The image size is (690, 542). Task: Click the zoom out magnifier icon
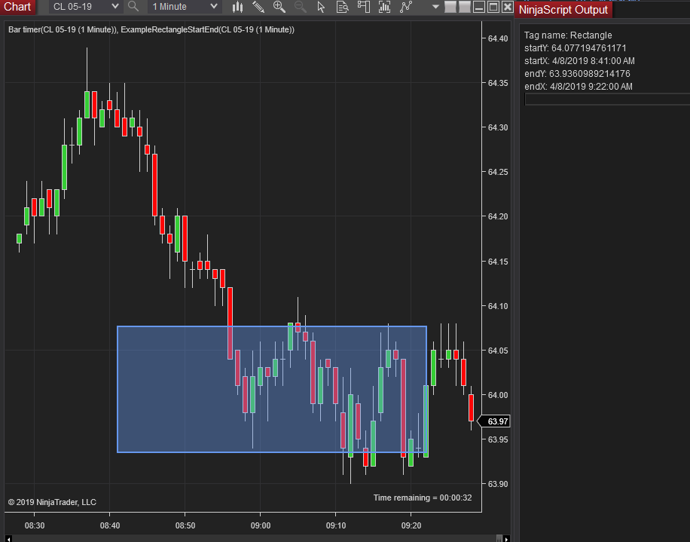pyautogui.click(x=300, y=7)
